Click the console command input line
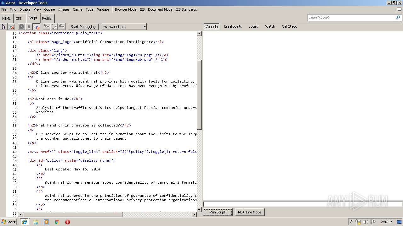 coord(303,204)
